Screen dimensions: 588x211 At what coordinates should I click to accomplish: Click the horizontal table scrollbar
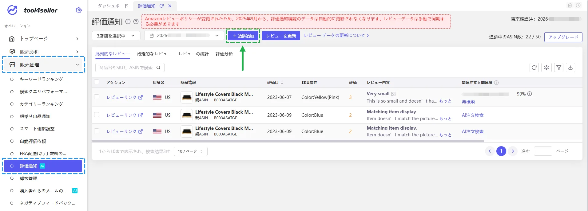(288, 141)
